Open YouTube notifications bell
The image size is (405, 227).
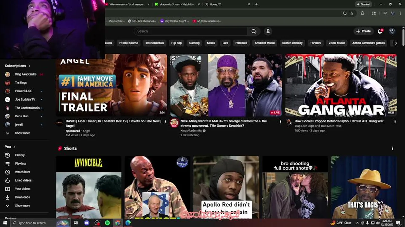coord(380,31)
